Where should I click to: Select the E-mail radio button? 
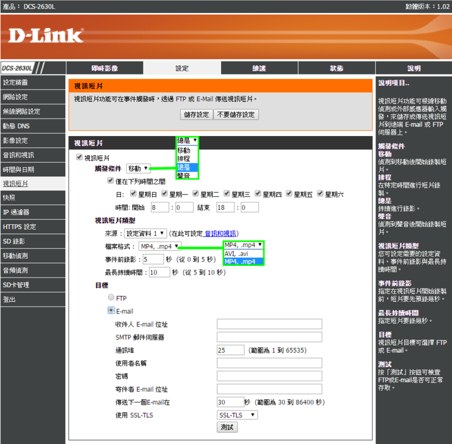pos(111,310)
